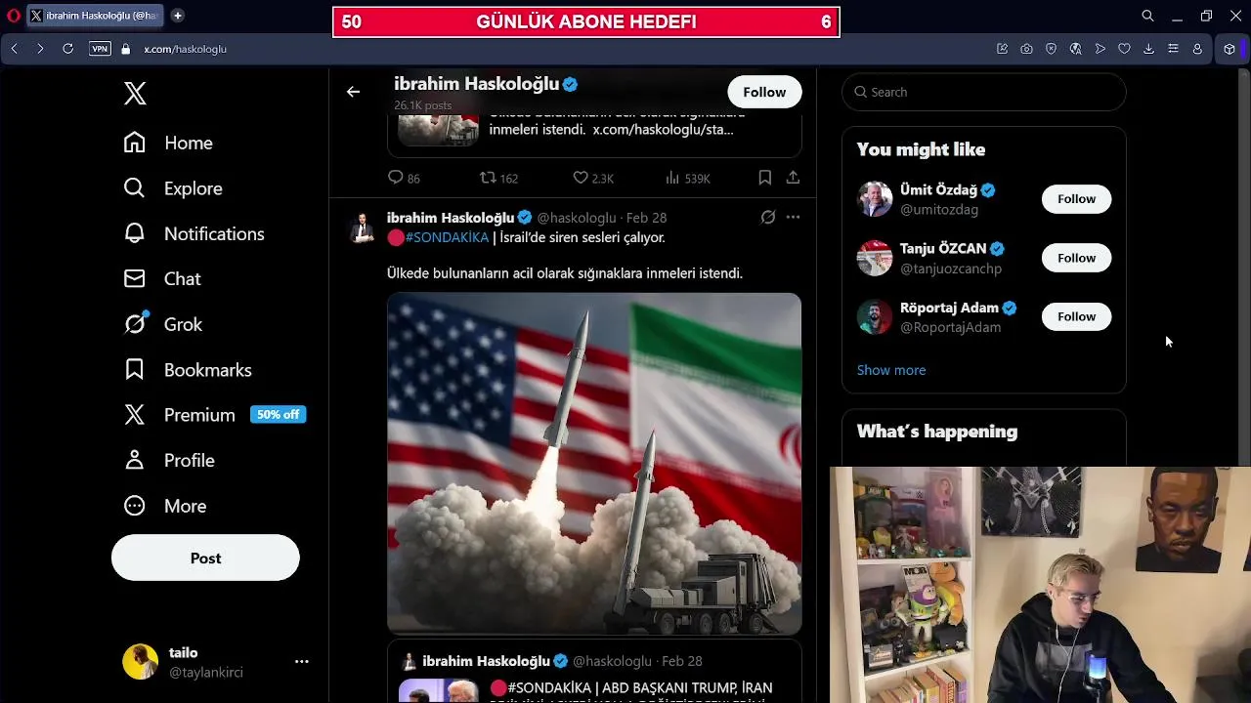Open the extensions cube icon
1251x703 pixels.
[1229, 49]
